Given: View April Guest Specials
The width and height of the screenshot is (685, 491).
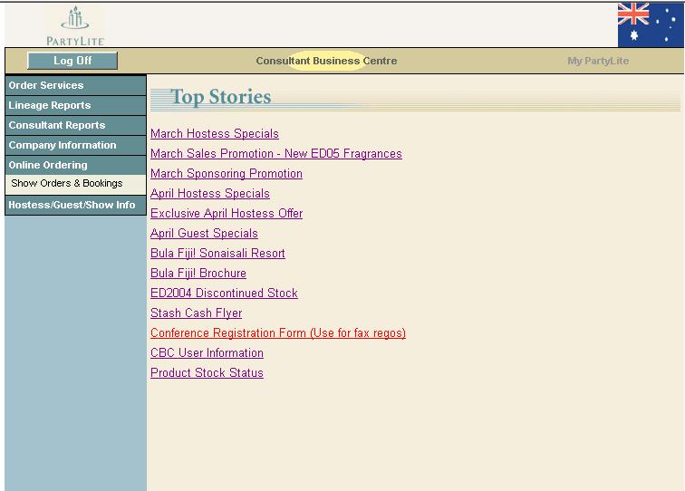Looking at the screenshot, I should [204, 233].
